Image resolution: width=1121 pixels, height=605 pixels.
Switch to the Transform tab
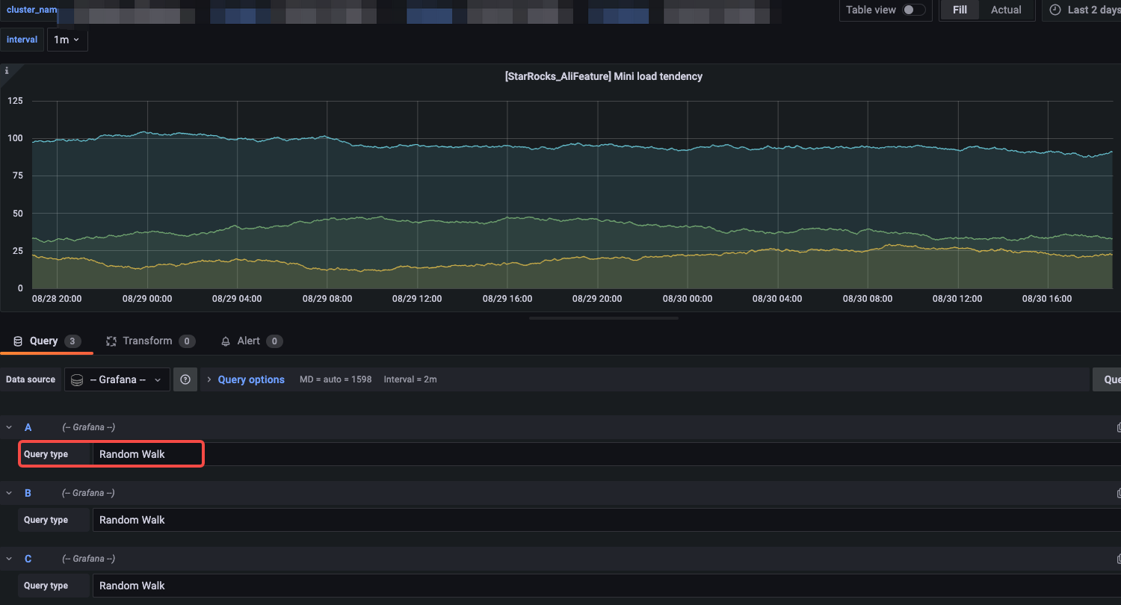pyautogui.click(x=147, y=341)
